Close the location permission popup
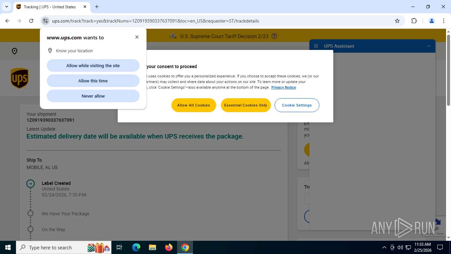This screenshot has height=254, width=451. (137, 37)
